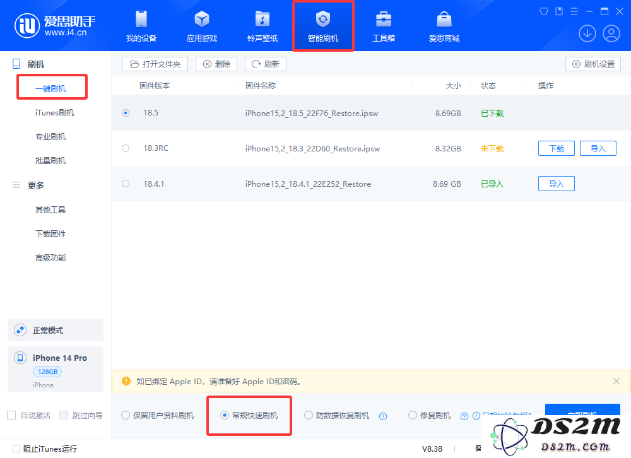Click the 未下载 status text
631x458 pixels.
[492, 148]
